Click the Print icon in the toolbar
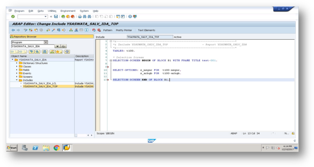 point(80,16)
